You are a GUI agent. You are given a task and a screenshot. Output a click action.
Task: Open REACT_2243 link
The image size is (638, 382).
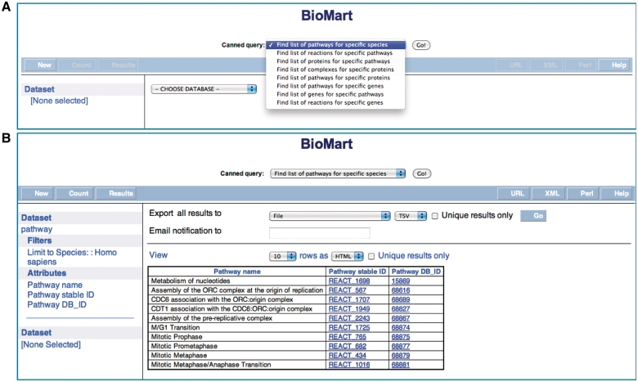(349, 318)
